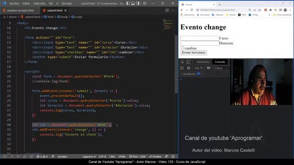Click the browser address bar URL
The width and height of the screenshot is (294, 165).
[218, 10]
